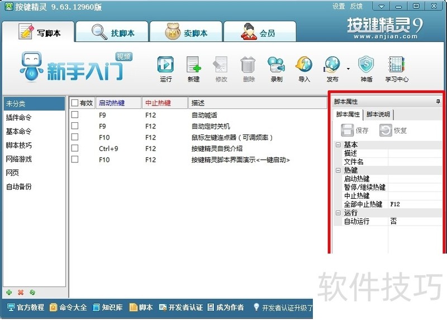The width and height of the screenshot is (447, 320).
Task: Open the 自动运行 否 value dropdown
Action: [415, 221]
